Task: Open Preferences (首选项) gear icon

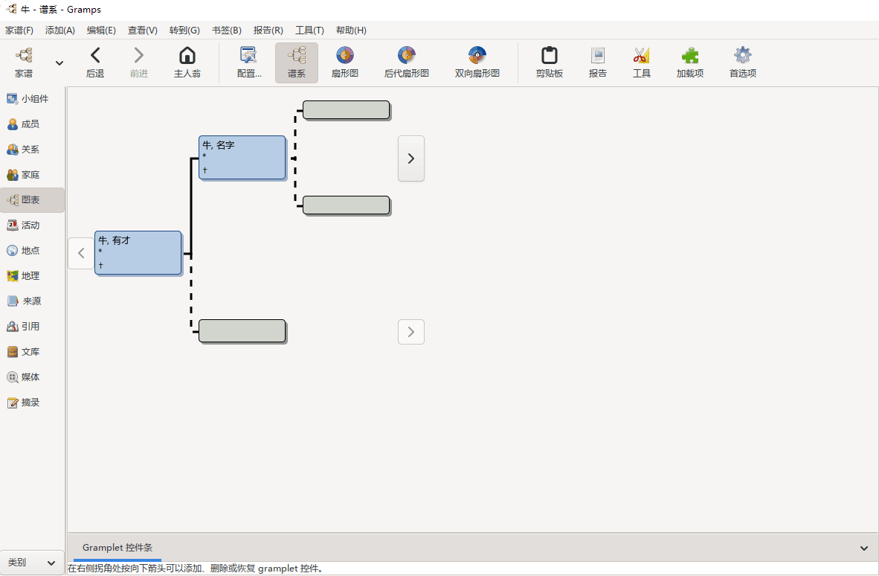Action: coord(742,63)
